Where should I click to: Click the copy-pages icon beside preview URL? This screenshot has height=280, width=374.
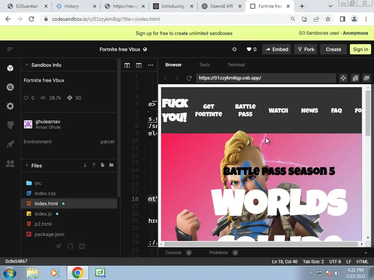tap(355, 78)
